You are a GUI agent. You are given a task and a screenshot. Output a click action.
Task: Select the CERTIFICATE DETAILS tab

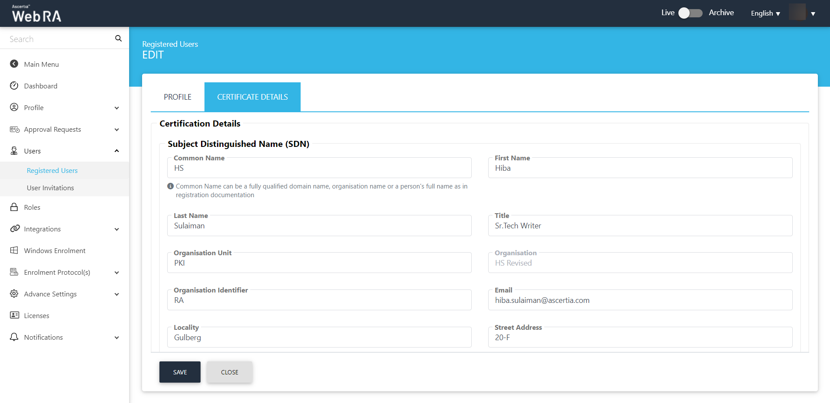coord(252,97)
